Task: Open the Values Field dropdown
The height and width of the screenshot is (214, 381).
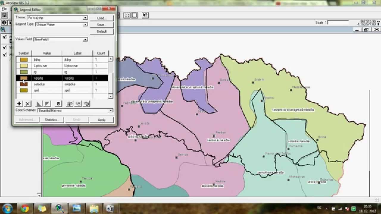Action: point(85,39)
